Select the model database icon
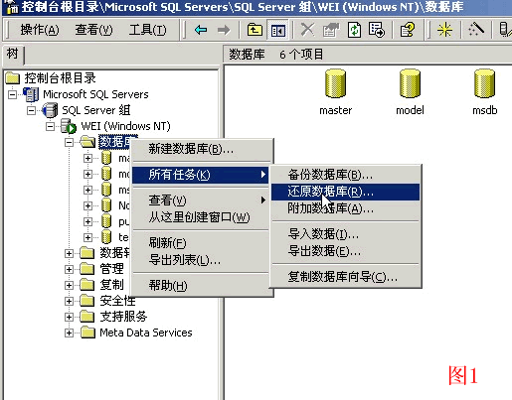The height and width of the screenshot is (400, 512). (x=410, y=92)
